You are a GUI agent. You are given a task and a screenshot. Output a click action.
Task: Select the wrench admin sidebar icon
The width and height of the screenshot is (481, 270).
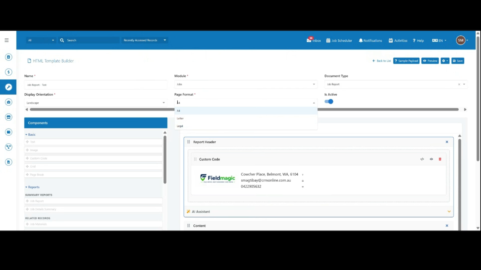(x=9, y=87)
